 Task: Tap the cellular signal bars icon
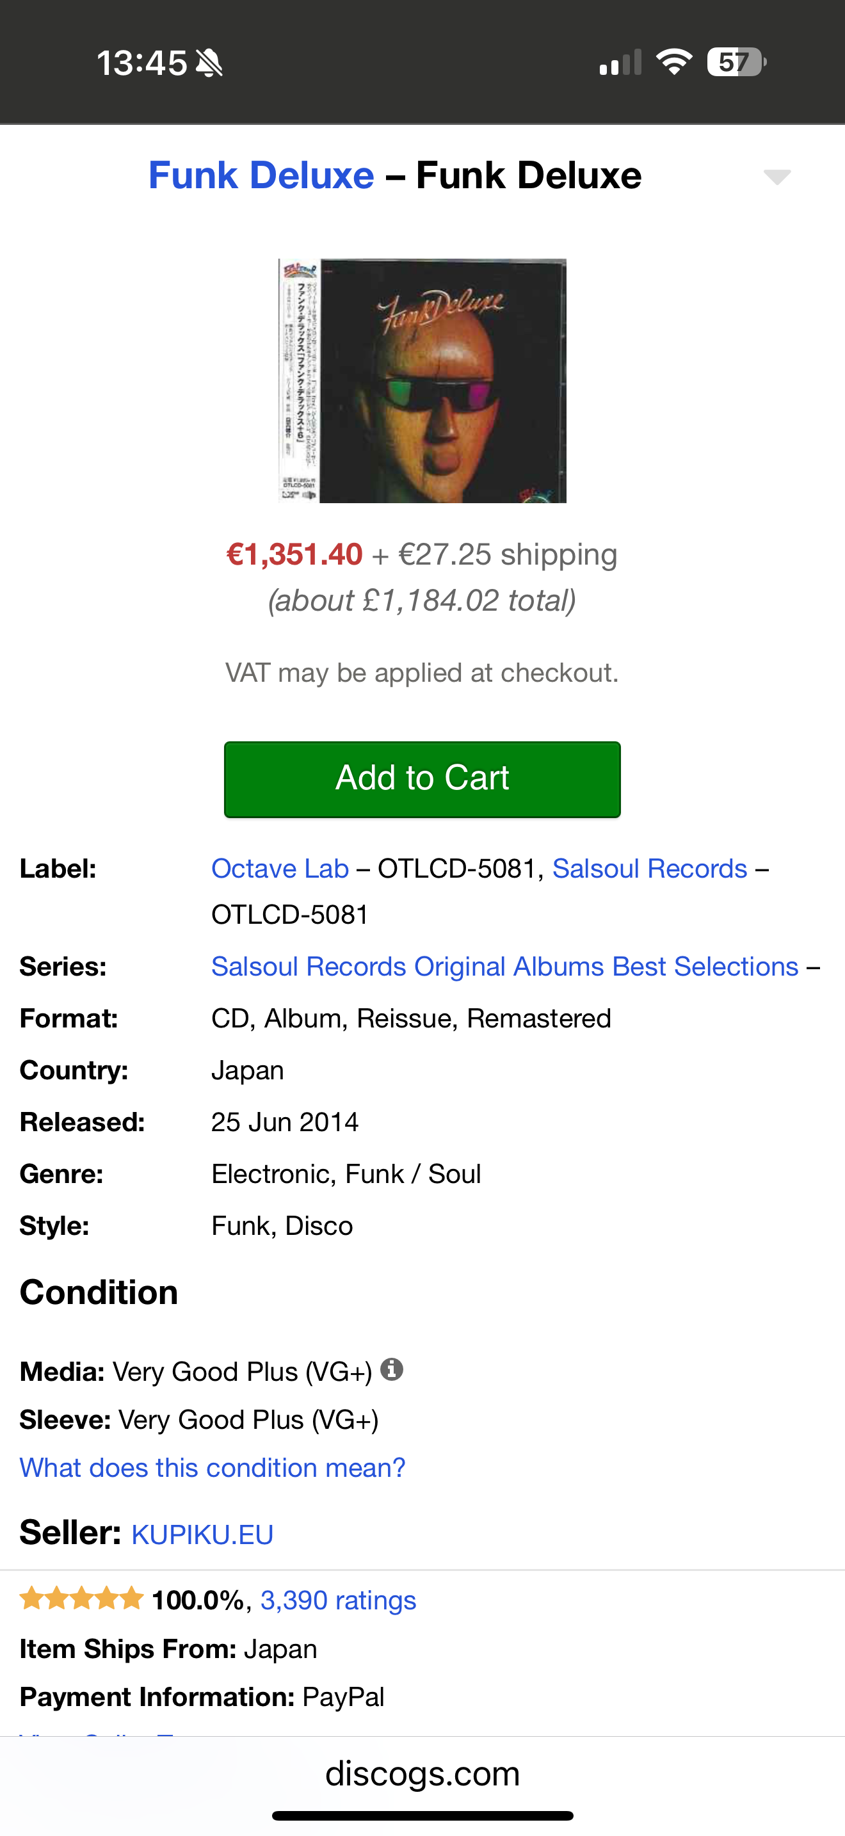pos(620,62)
